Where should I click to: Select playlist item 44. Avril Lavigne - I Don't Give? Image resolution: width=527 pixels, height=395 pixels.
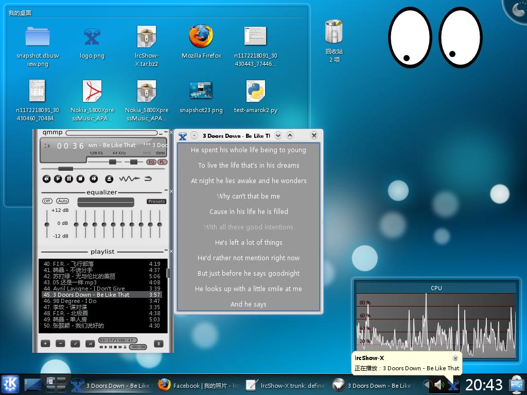click(x=102, y=289)
